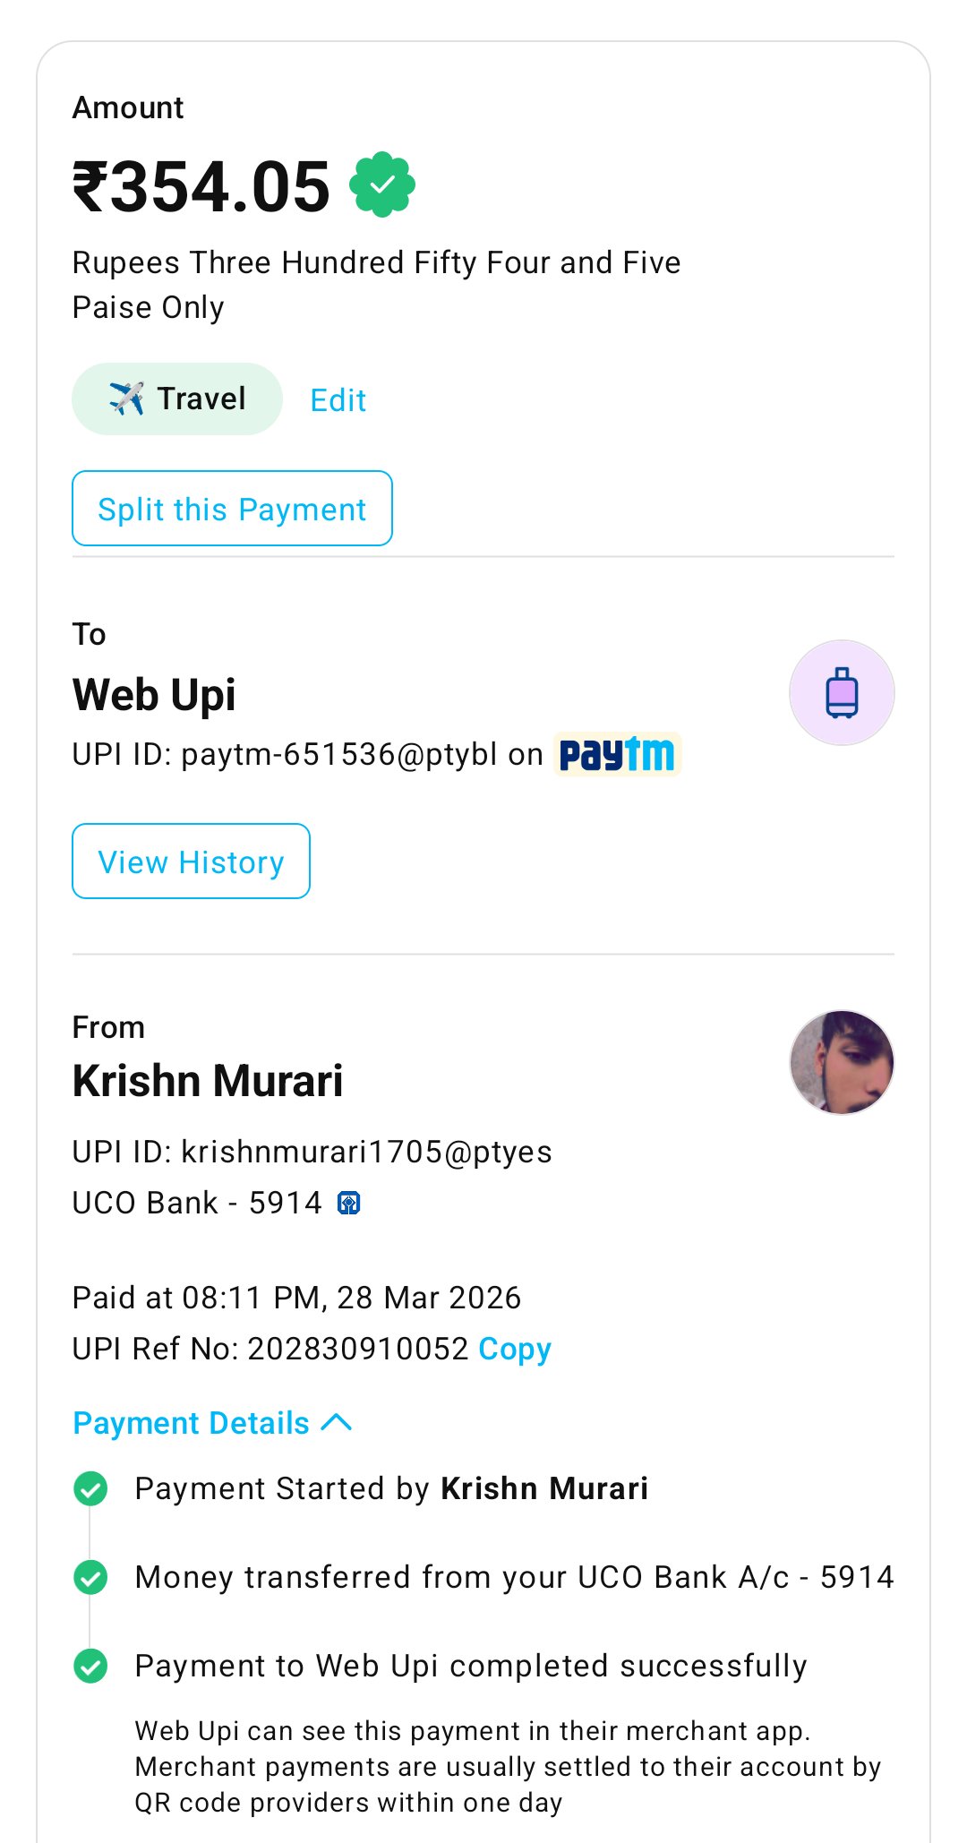The width and height of the screenshot is (967, 1843).
Task: Collapse the Payment Details section
Action: (191, 1423)
